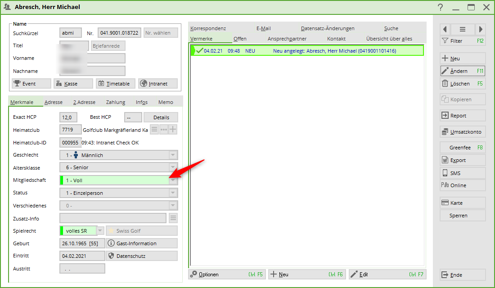Click bottom Edit pencil button
This screenshot has height=288, width=495.
[x=387, y=274]
